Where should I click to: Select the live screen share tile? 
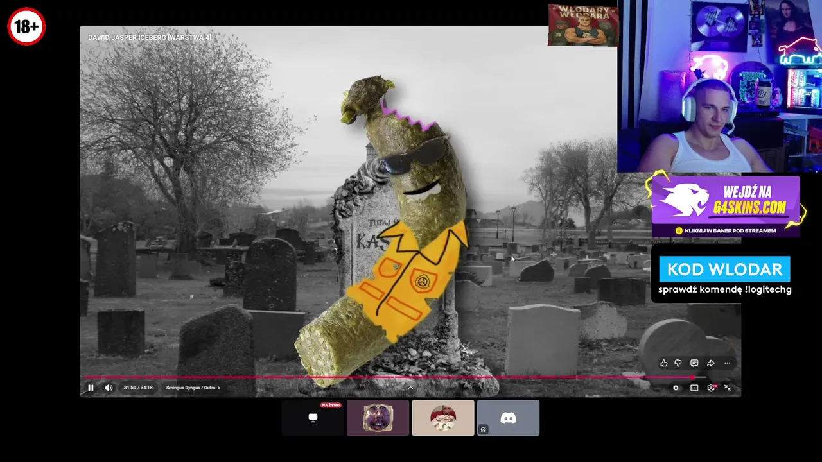click(313, 418)
